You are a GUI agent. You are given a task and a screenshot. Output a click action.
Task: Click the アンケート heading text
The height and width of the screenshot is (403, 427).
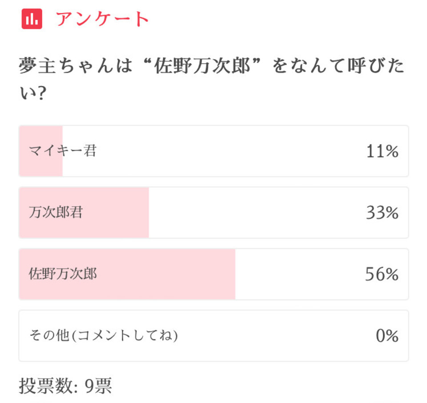click(102, 19)
